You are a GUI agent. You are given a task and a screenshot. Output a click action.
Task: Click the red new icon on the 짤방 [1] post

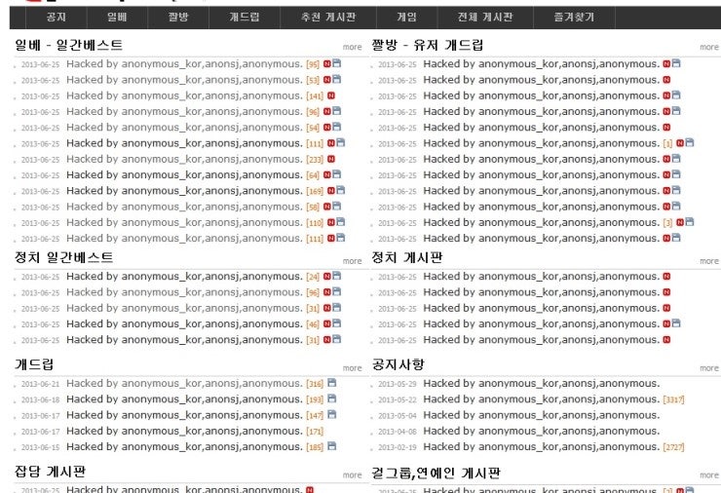pos(680,143)
